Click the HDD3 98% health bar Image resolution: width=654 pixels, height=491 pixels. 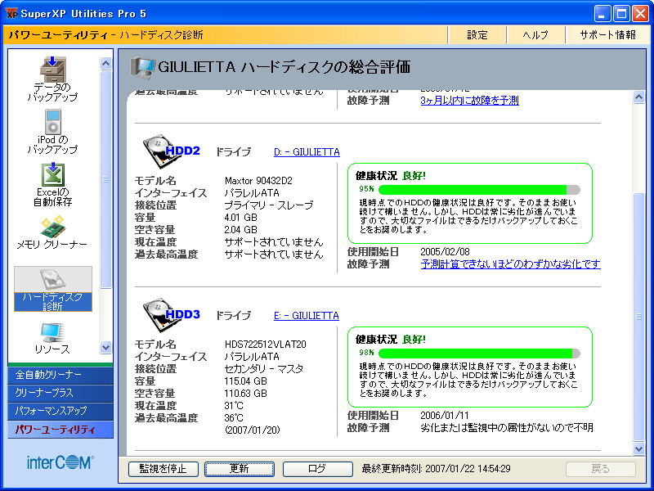point(479,354)
